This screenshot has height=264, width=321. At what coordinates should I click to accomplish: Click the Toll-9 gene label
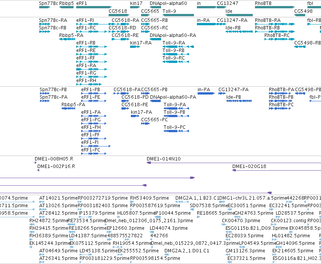tap(169, 11)
